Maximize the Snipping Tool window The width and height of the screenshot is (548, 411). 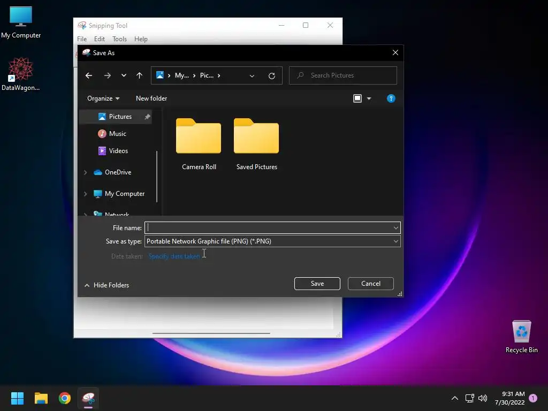click(306, 25)
